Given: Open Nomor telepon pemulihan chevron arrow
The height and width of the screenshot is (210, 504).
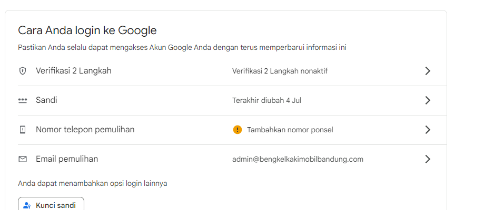Looking at the screenshot, I should click(428, 130).
